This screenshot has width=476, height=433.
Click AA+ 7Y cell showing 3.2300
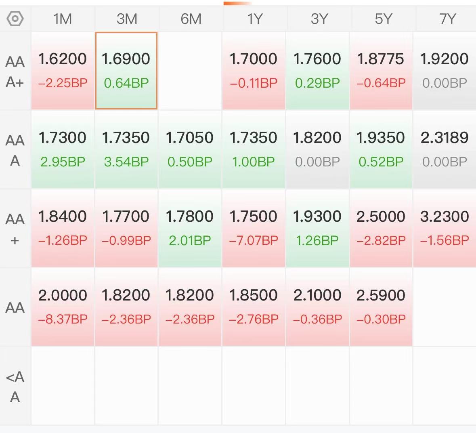click(x=445, y=228)
